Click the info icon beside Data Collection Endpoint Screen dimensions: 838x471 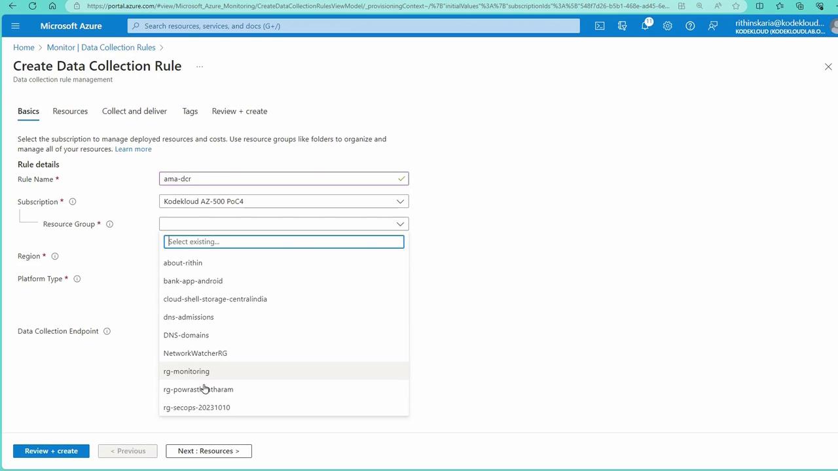[107, 331]
